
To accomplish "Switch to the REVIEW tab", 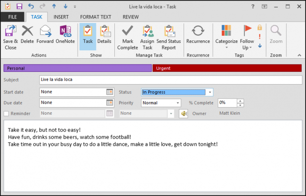I will [130, 17].
